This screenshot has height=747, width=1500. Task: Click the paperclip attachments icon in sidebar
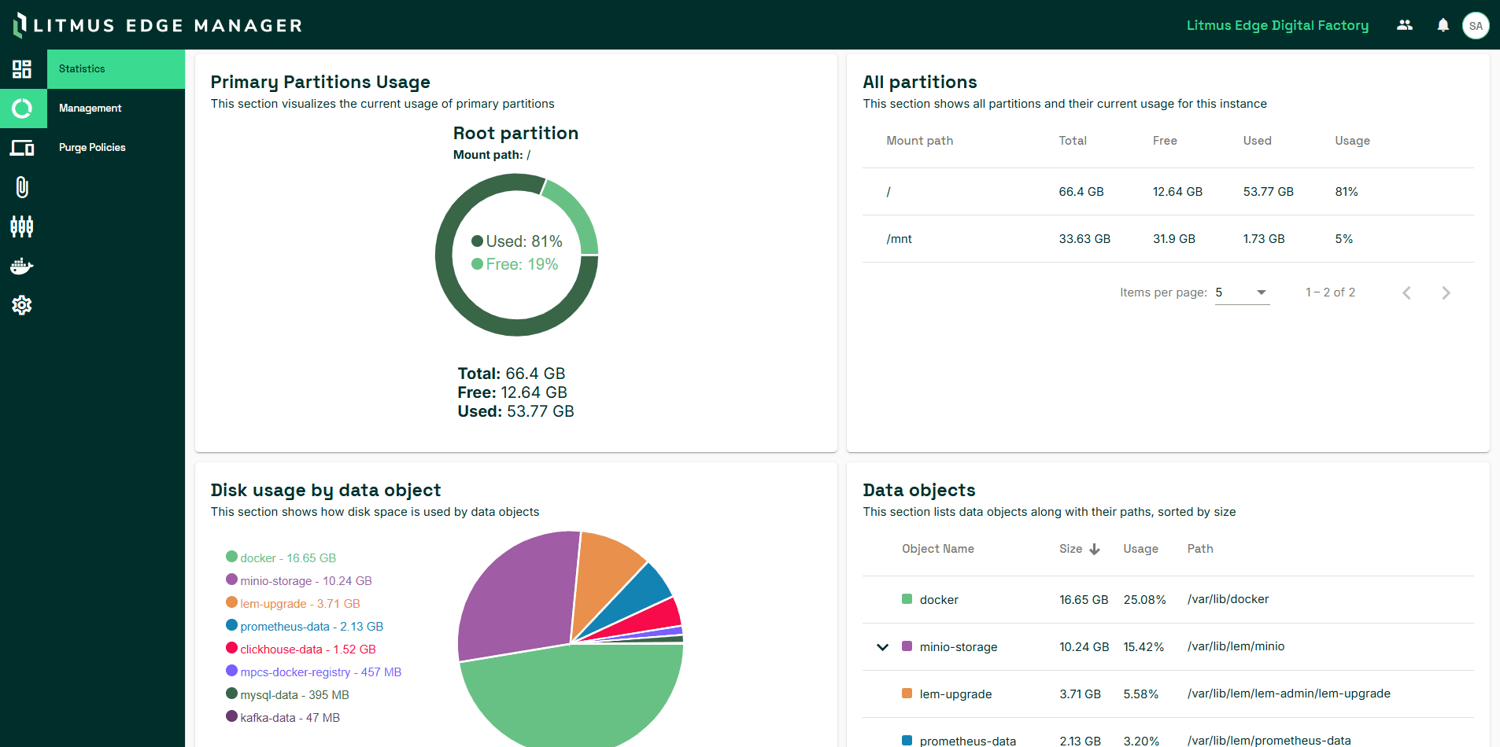pyautogui.click(x=22, y=187)
